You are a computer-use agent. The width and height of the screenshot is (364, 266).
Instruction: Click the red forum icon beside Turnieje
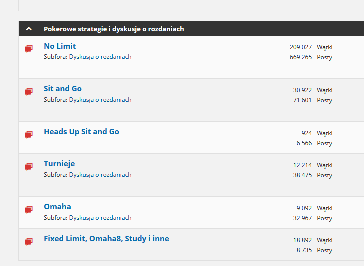(29, 166)
